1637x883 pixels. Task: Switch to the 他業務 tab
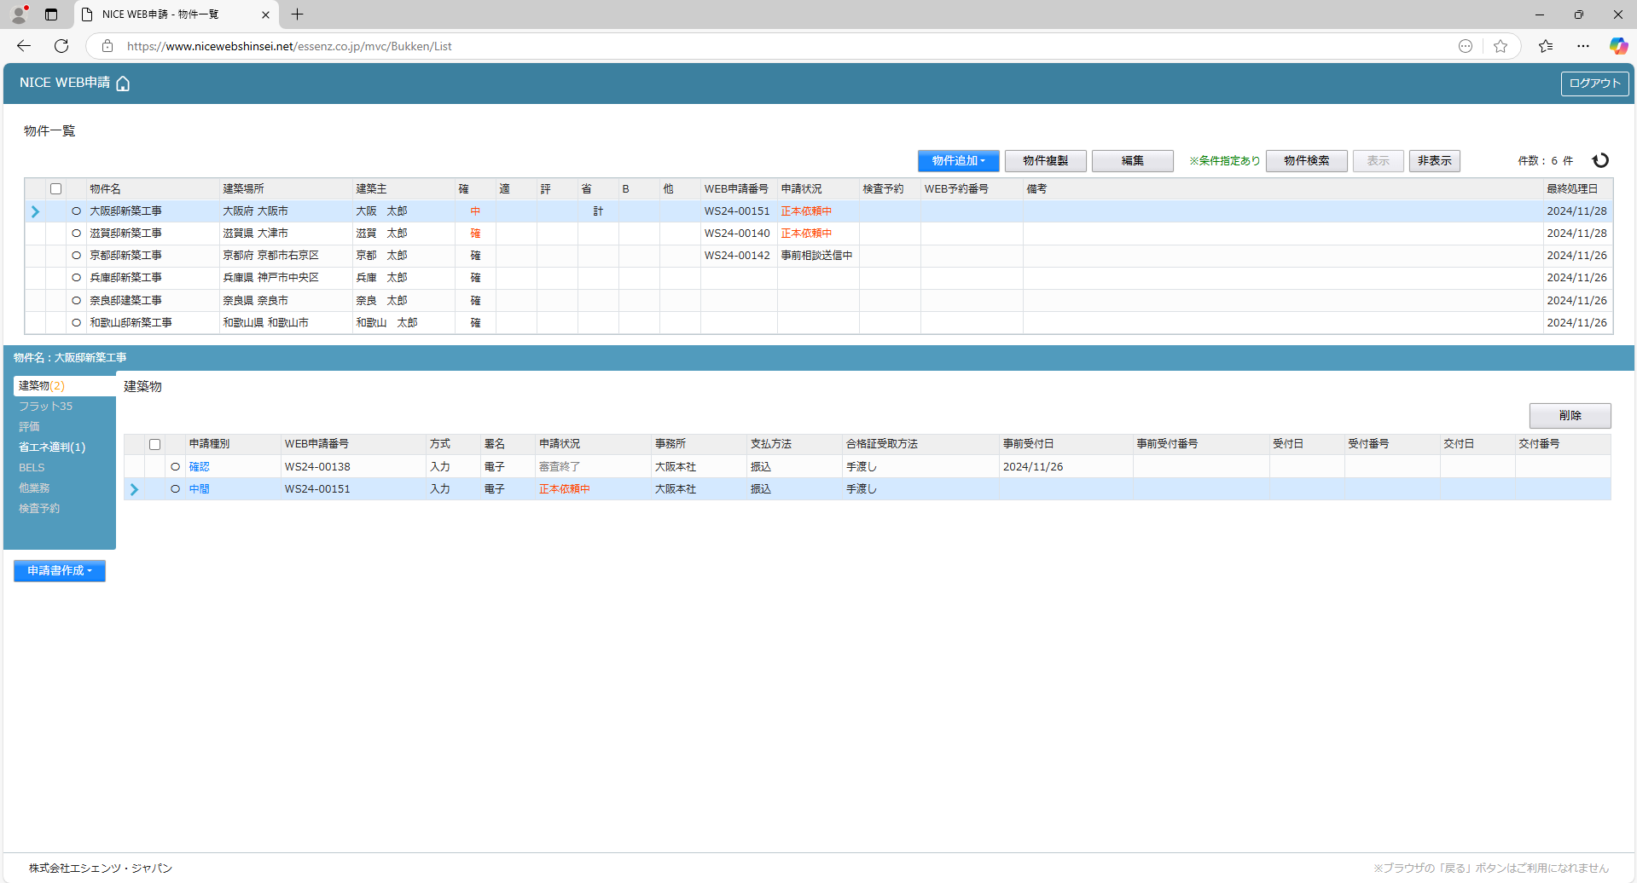click(x=34, y=488)
